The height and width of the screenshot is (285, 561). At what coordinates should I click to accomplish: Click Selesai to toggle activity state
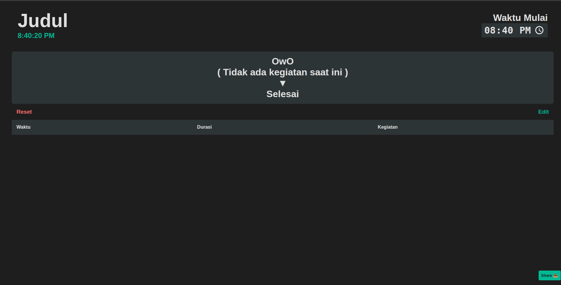pyautogui.click(x=282, y=94)
